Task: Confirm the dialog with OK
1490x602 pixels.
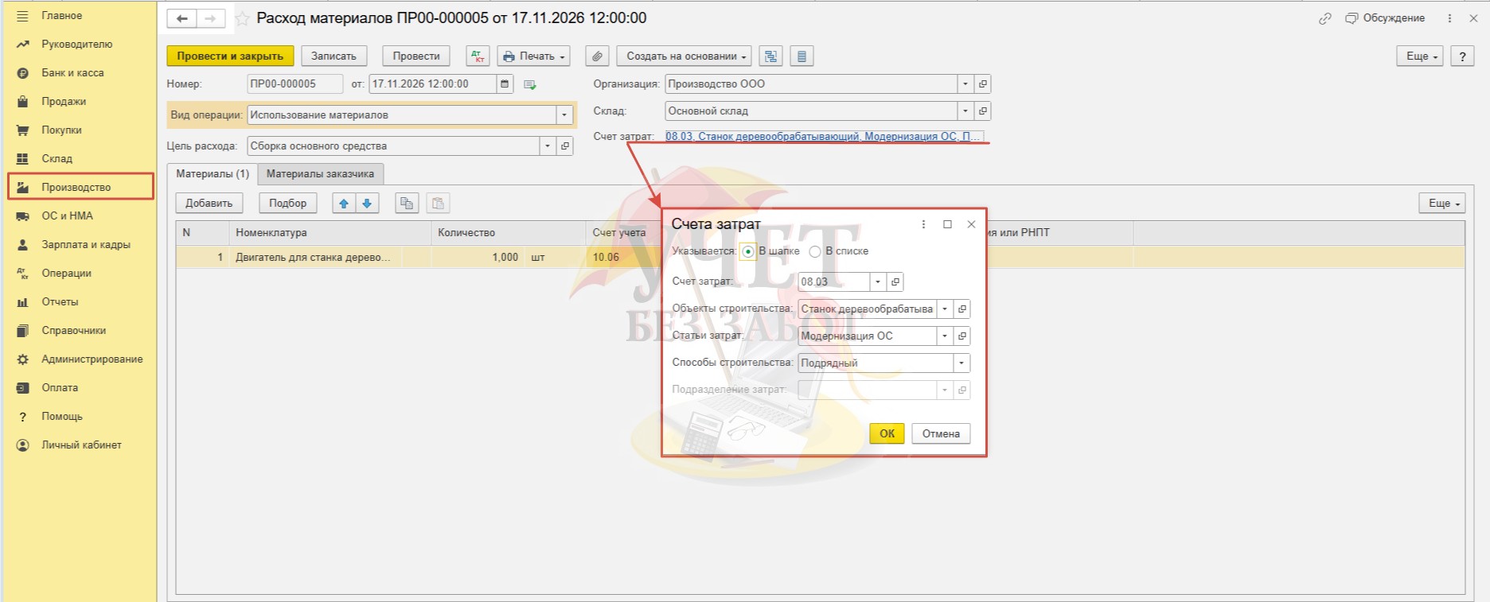Action: 887,433
